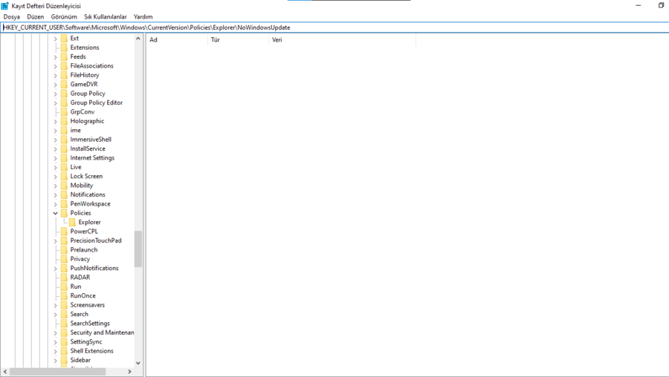This screenshot has width=669, height=377.
Task: Sort values by the Tür column header
Action: 238,39
